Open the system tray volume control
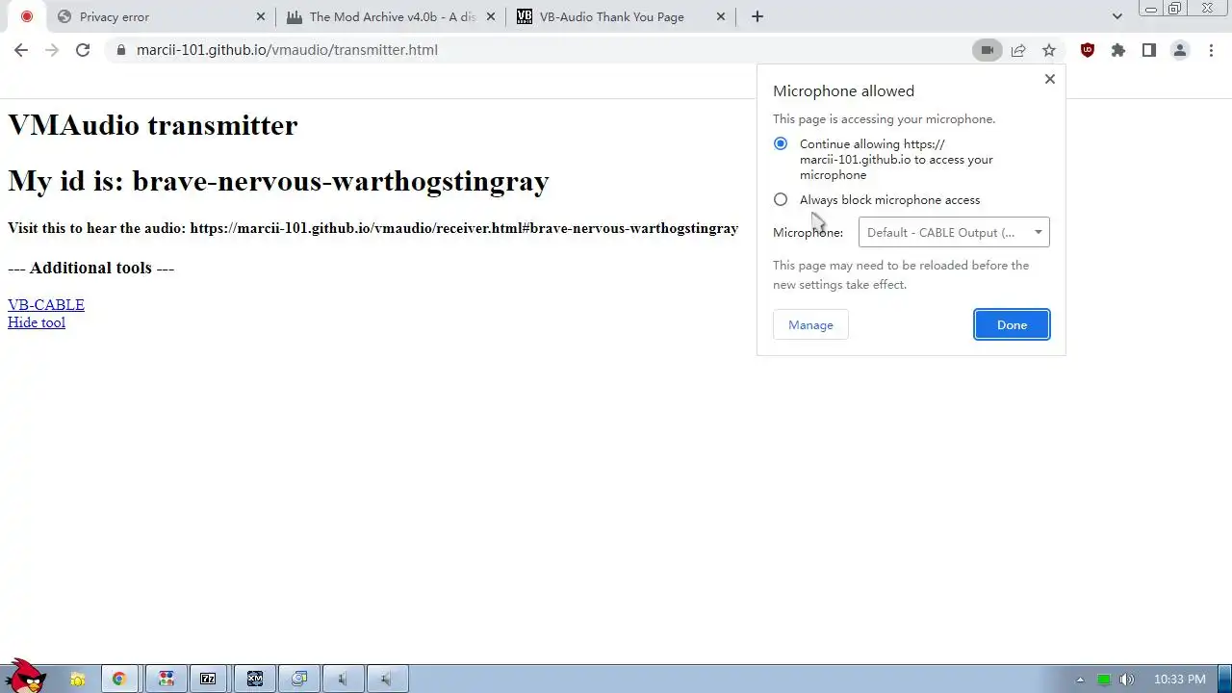 (1127, 680)
